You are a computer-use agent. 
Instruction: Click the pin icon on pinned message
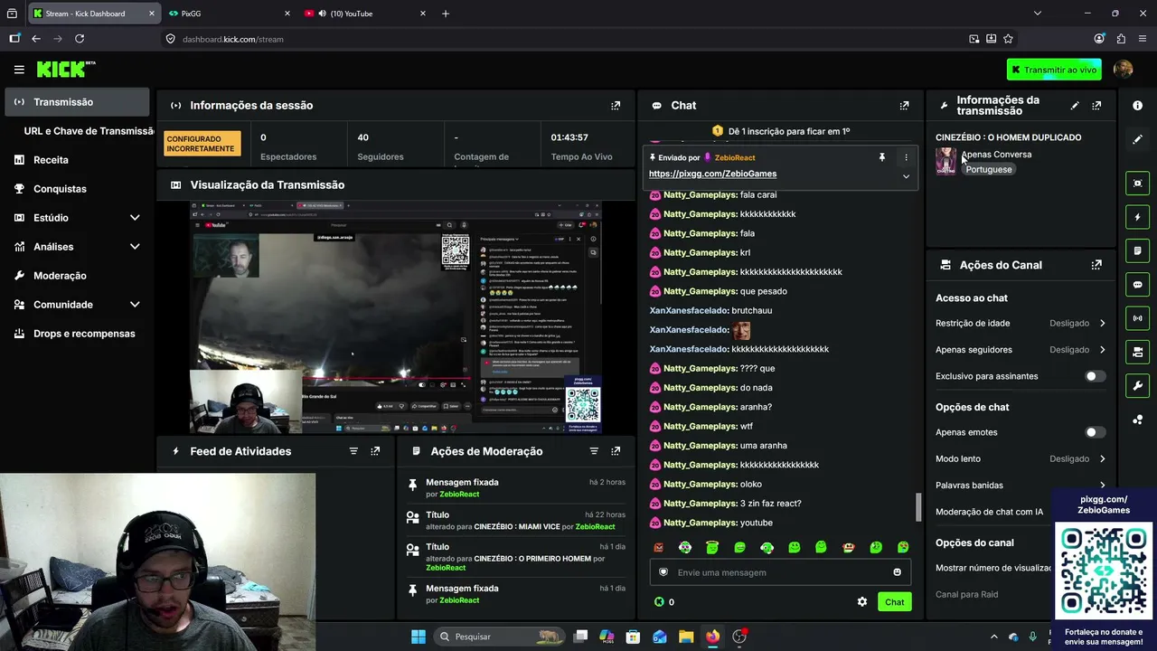click(x=882, y=157)
